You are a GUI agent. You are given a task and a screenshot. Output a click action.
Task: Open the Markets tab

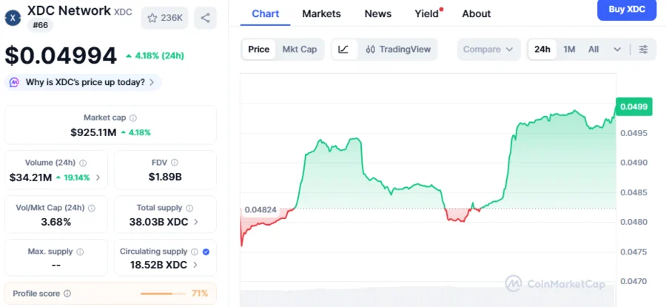[322, 13]
